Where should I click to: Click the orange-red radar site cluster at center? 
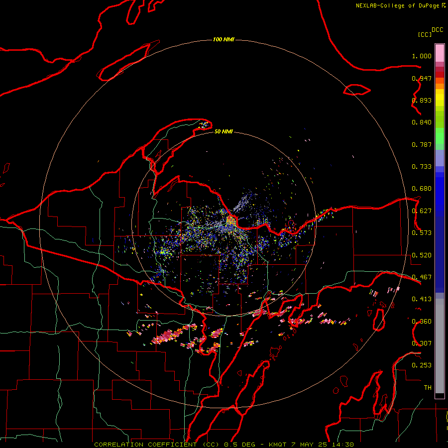point(230,221)
